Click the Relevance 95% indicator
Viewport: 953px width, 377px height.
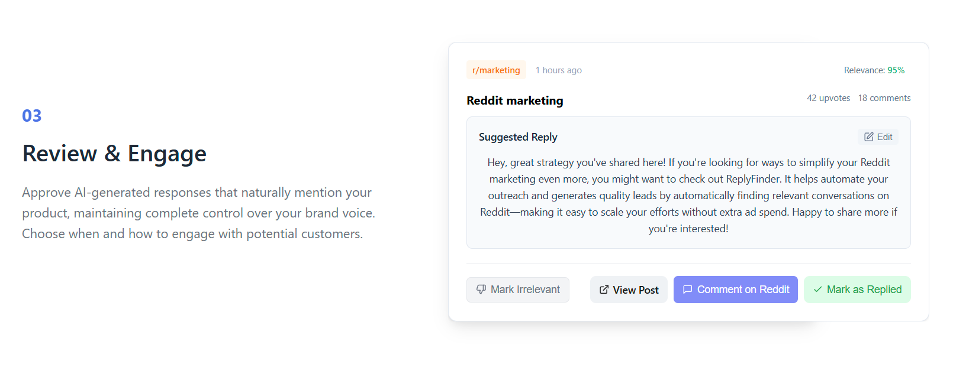[x=874, y=70]
